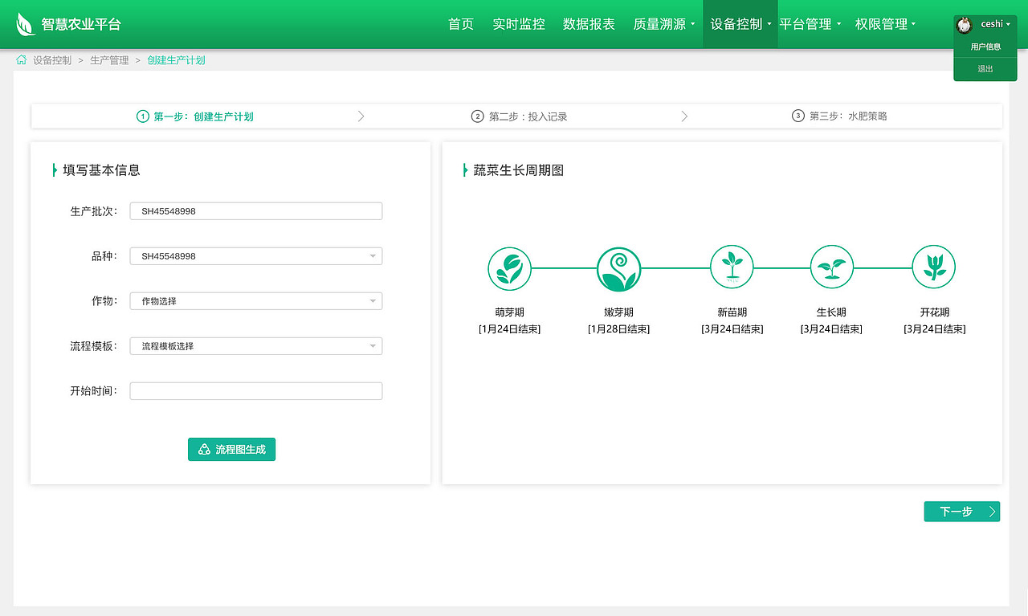Click the 蔬菜生长周期图 heading

coord(519,170)
